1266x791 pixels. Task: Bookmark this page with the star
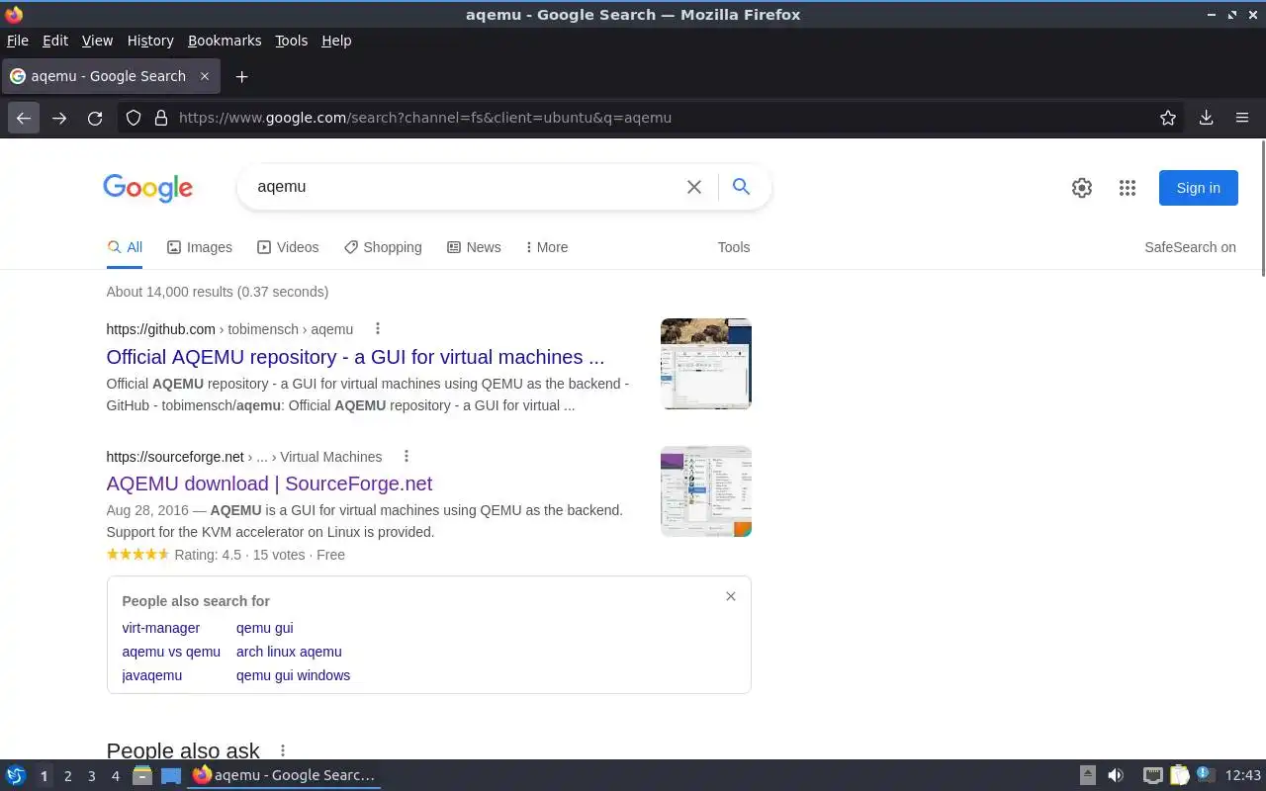[x=1168, y=118]
